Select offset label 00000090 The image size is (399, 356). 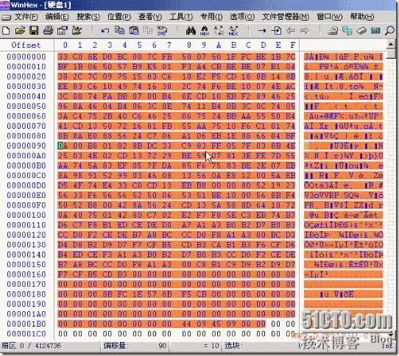point(27,146)
